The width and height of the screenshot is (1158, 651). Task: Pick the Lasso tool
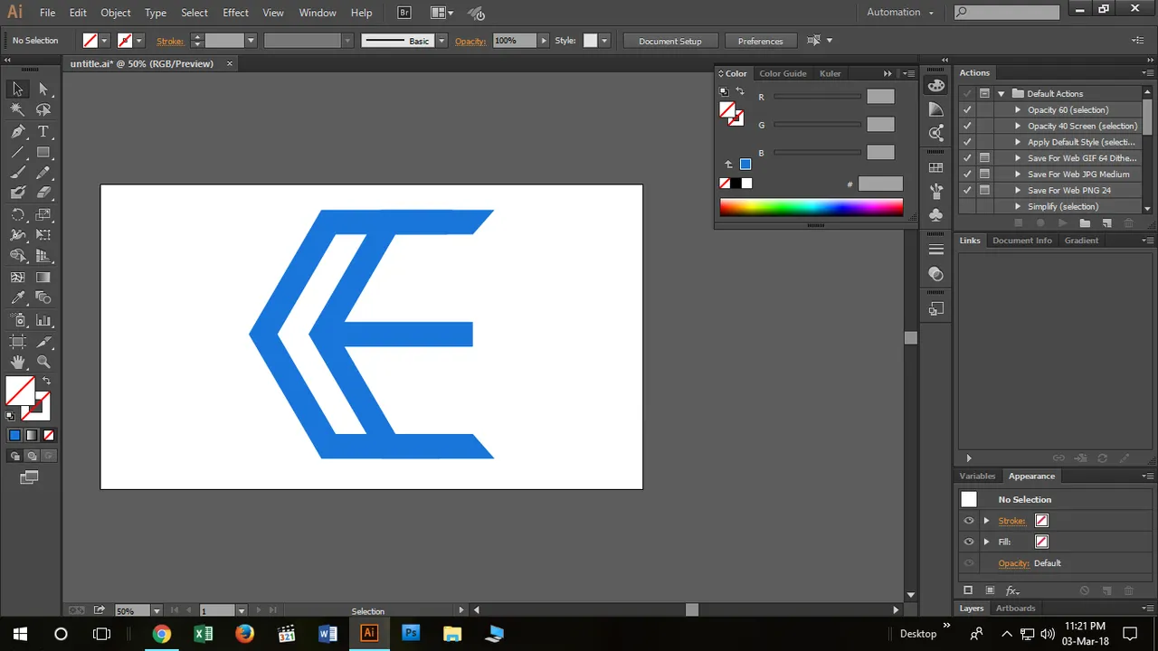43,109
